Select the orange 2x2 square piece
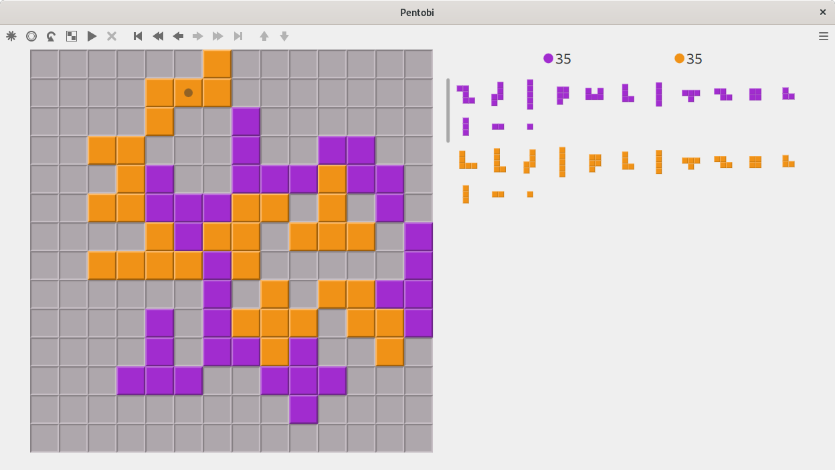The width and height of the screenshot is (835, 470). pos(755,162)
